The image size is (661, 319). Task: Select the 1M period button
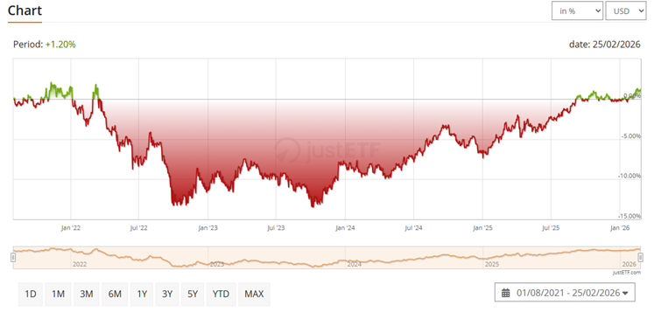point(58,294)
